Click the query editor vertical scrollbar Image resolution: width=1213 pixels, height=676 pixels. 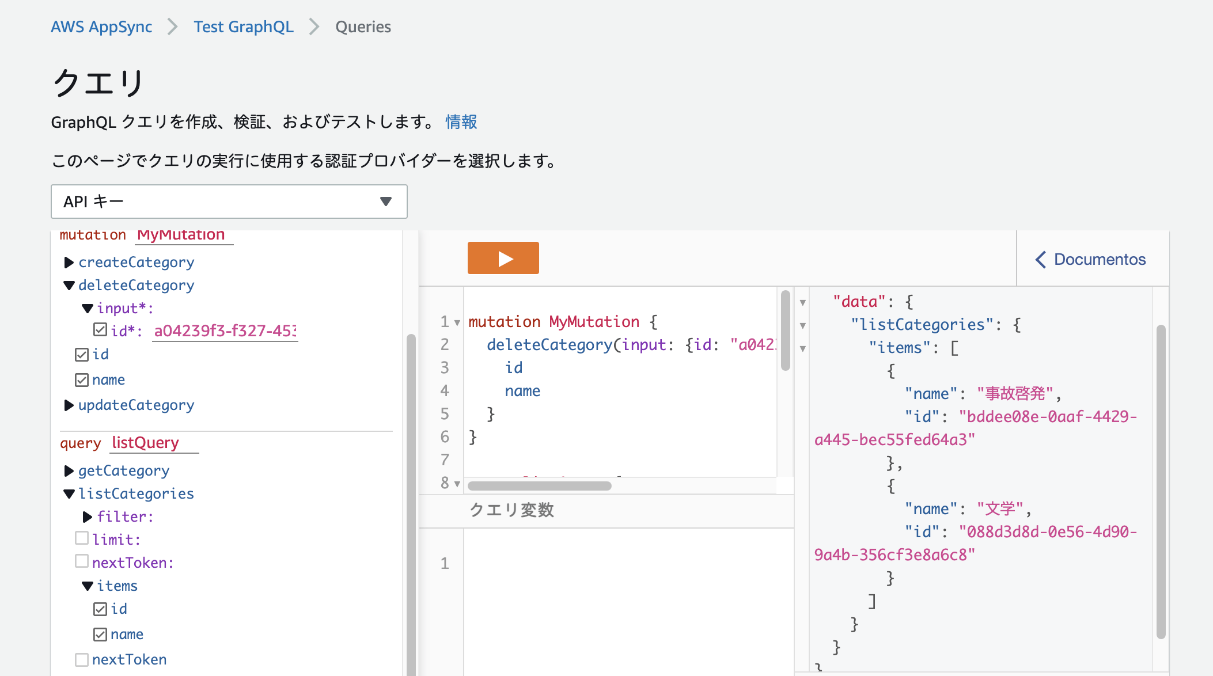(x=786, y=331)
